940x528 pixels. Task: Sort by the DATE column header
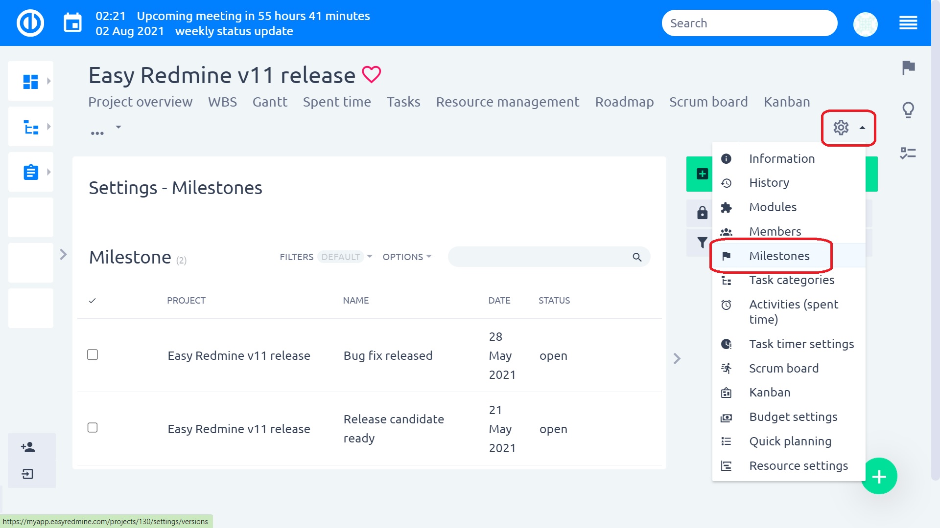pyautogui.click(x=499, y=301)
